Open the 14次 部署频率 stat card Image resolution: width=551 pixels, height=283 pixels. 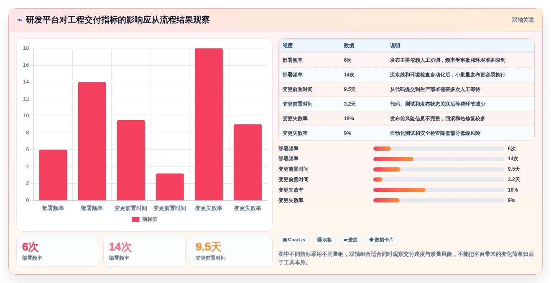point(144,251)
